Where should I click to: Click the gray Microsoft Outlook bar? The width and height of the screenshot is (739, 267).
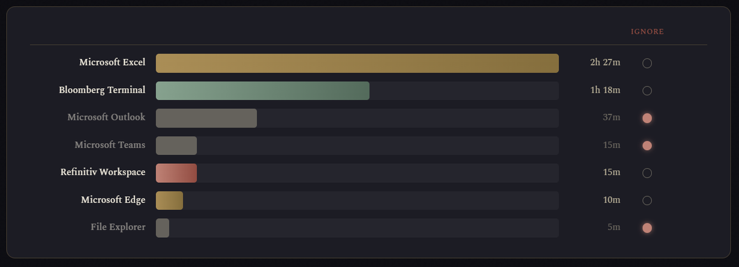pos(206,118)
